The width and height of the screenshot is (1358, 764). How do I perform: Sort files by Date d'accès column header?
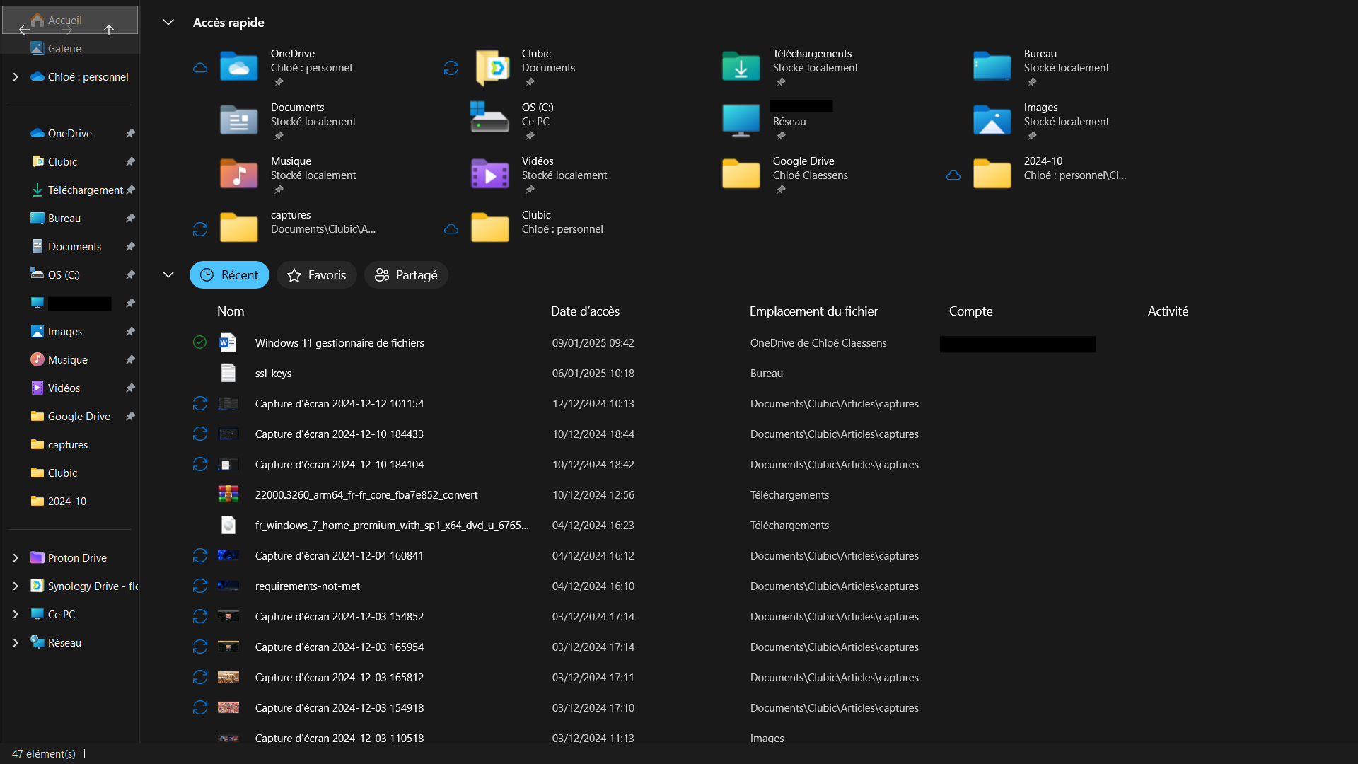coord(585,311)
